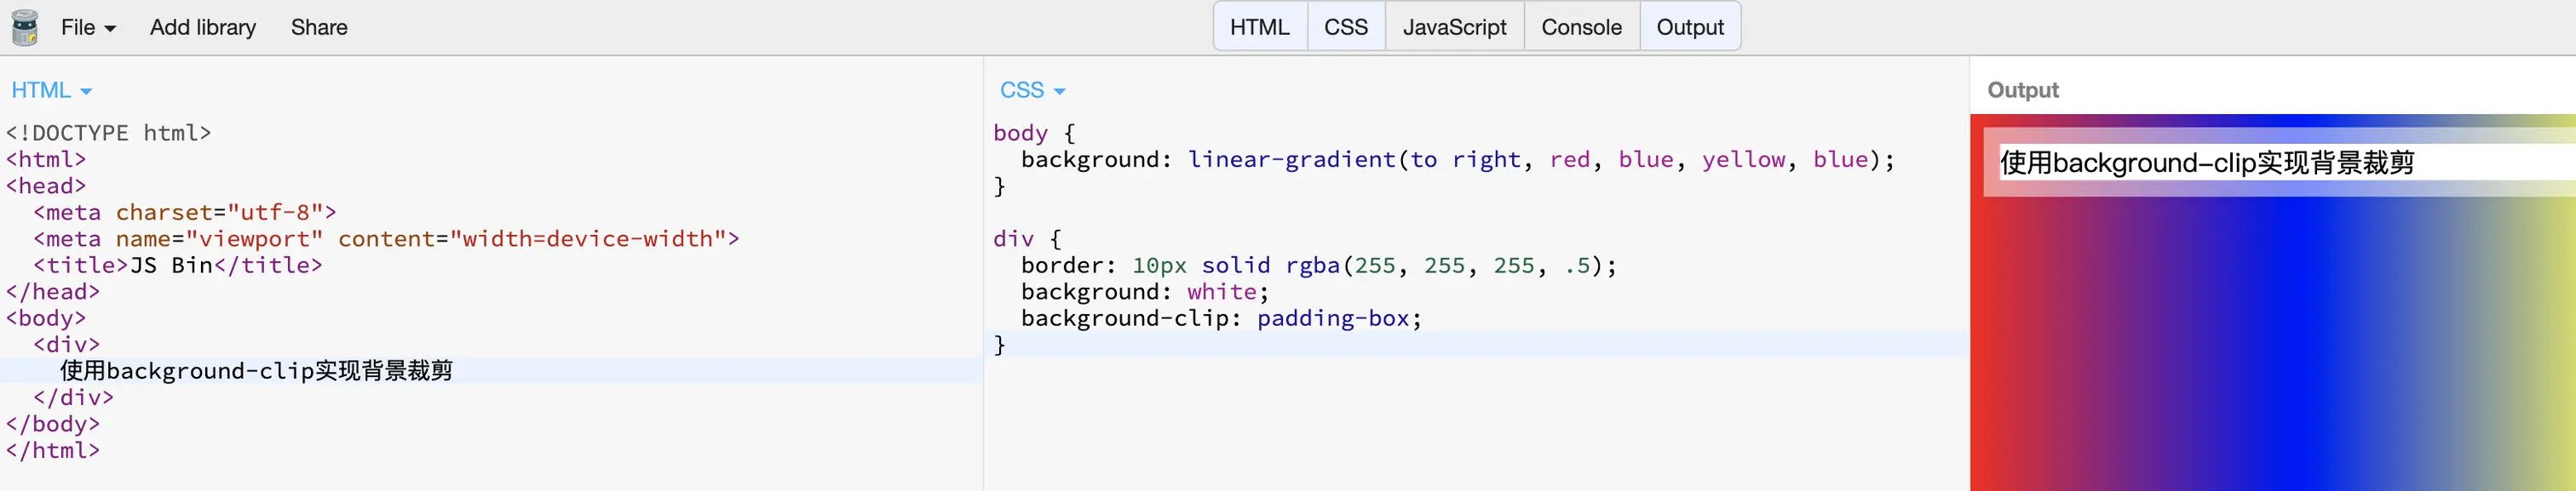Click the closing html tag line
Image resolution: width=2576 pixels, height=491 pixels.
click(53, 450)
